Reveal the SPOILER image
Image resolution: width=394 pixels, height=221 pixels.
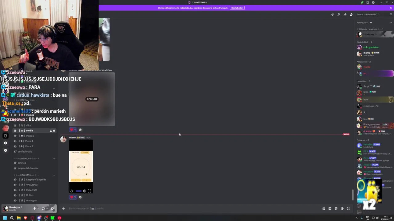click(x=92, y=99)
